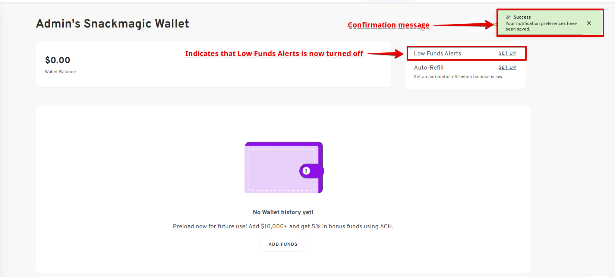Image resolution: width=615 pixels, height=277 pixels.
Task: Click automatic refill description text
Action: tap(458, 77)
